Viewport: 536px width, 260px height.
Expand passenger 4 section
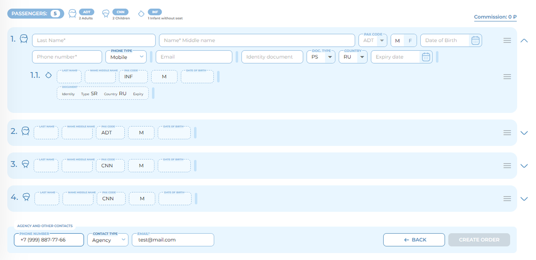pyautogui.click(x=524, y=199)
